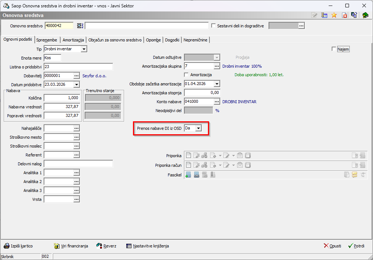Switch to the Spremembe tab
Image resolution: width=373 pixels, height=260 pixels.
pyautogui.click(x=47, y=40)
